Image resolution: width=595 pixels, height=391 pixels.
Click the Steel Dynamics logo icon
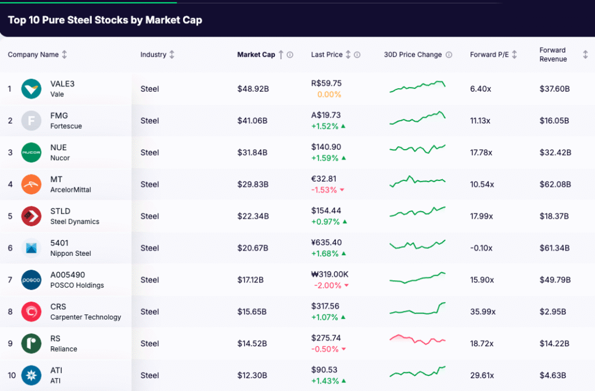coord(31,216)
